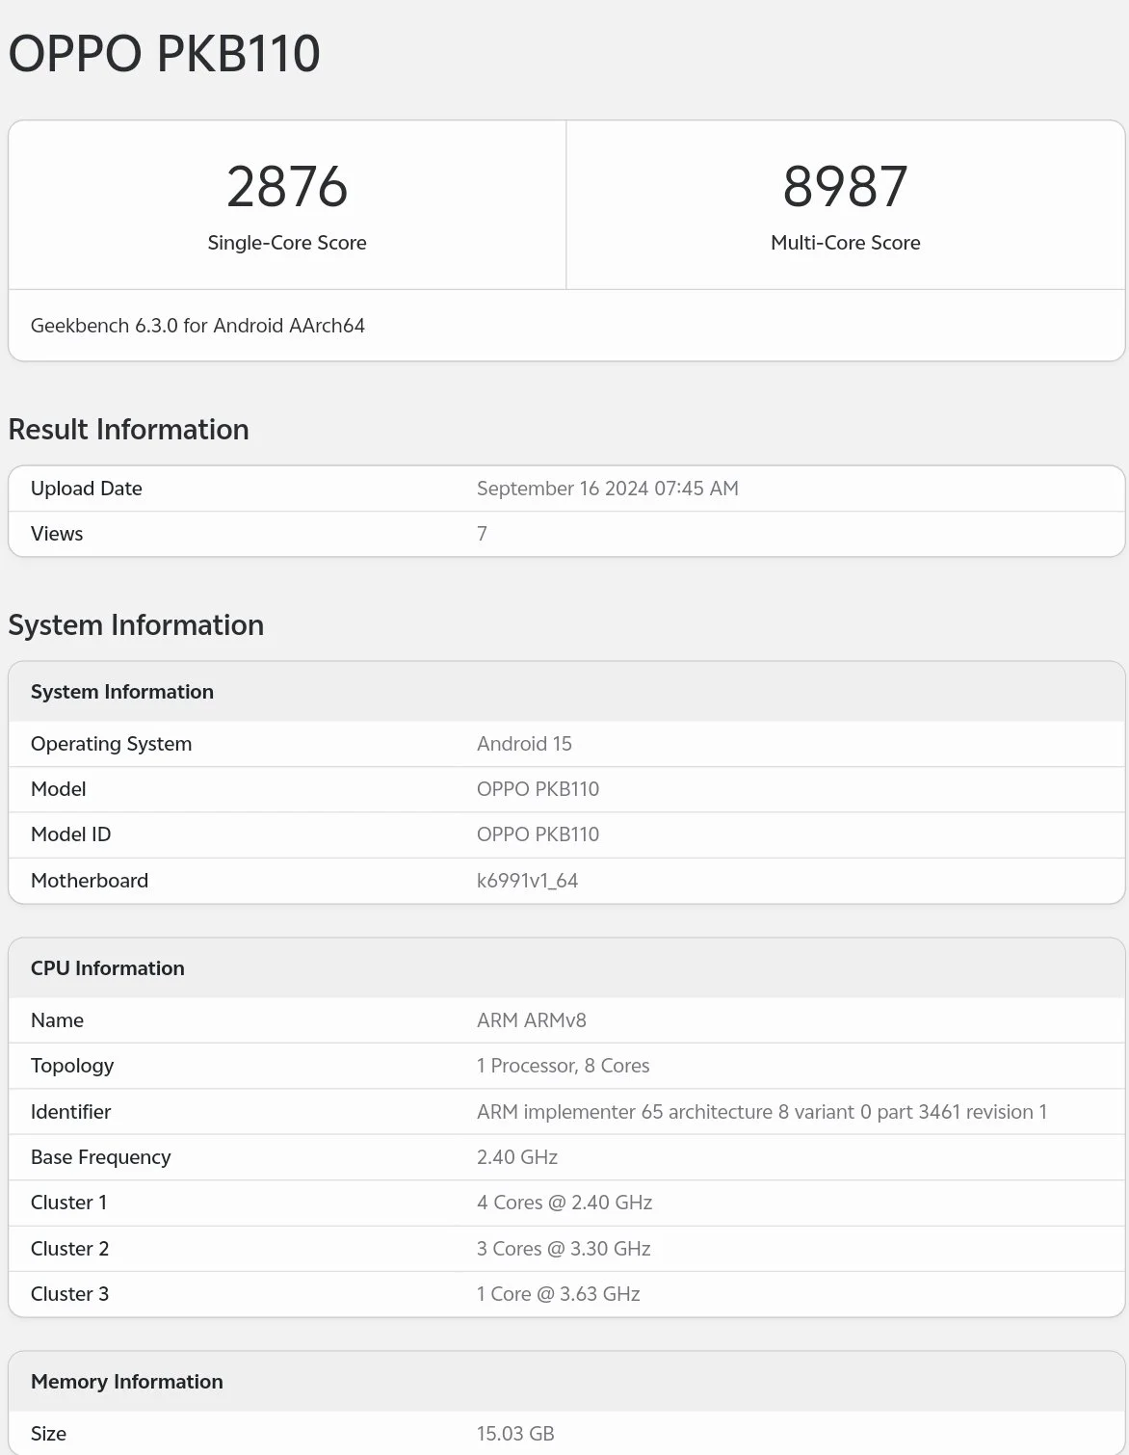
Task: Click Geekbench 6.3.0 for Android AArch64 text
Action: click(x=197, y=326)
